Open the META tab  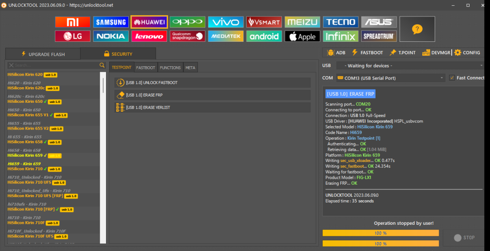pos(190,68)
